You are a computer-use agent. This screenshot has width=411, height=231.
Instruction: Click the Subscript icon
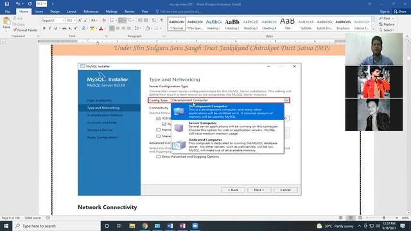point(70,28)
